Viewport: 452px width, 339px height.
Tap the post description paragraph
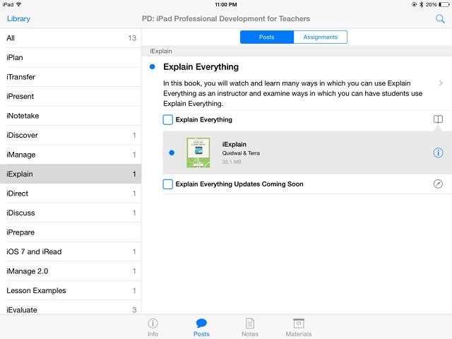click(x=292, y=93)
